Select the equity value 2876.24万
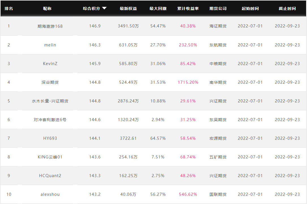 (x=128, y=101)
